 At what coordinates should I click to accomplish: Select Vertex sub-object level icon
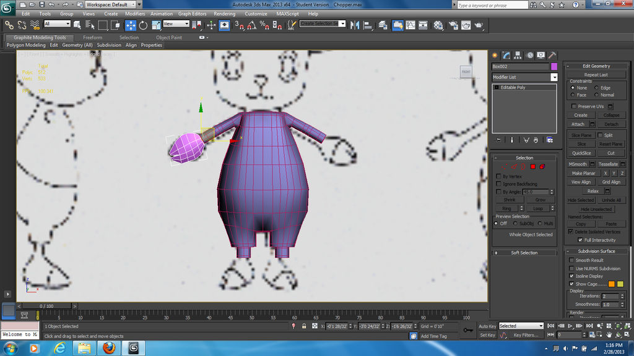click(x=504, y=166)
